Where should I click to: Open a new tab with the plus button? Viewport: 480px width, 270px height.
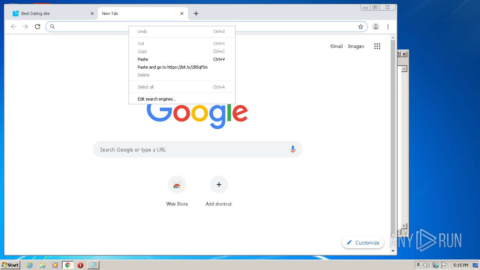(x=196, y=13)
